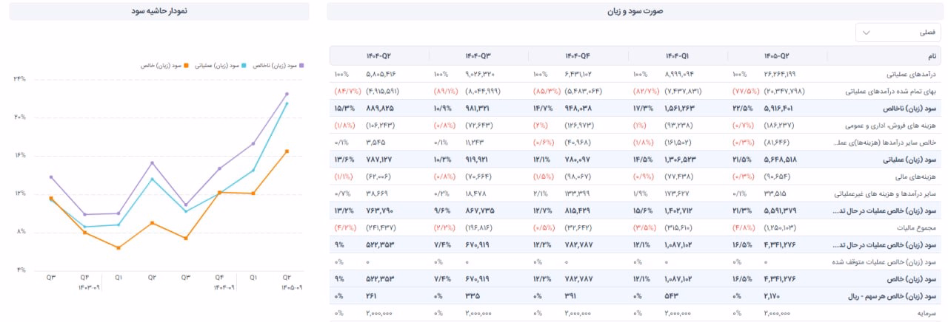Open the فصلی period dropdown
This screenshot has width=948, height=322.
pyautogui.click(x=898, y=32)
